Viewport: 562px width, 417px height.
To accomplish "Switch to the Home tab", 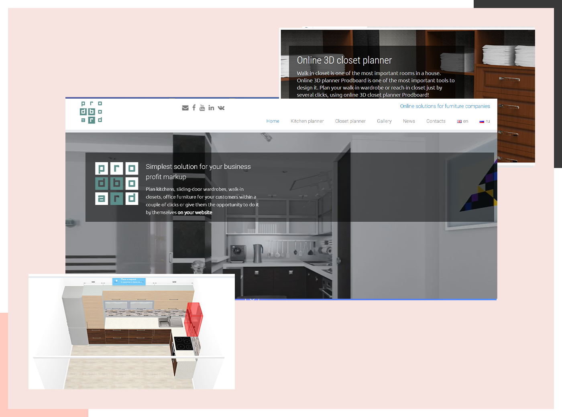I will pyautogui.click(x=273, y=121).
